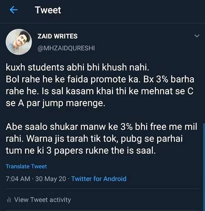Click the 30 May 20 date

(51, 179)
